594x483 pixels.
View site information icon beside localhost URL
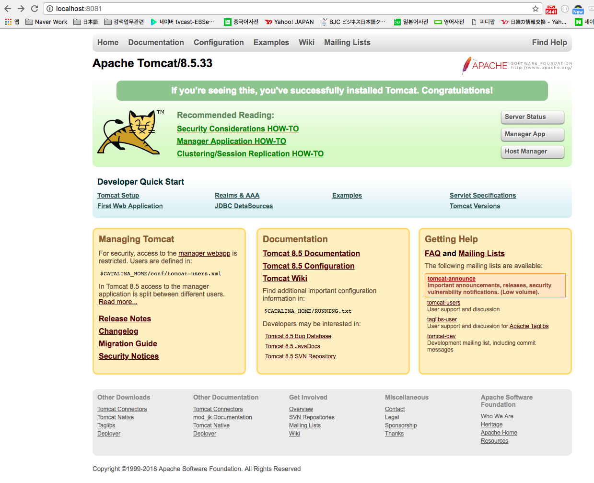pos(50,9)
